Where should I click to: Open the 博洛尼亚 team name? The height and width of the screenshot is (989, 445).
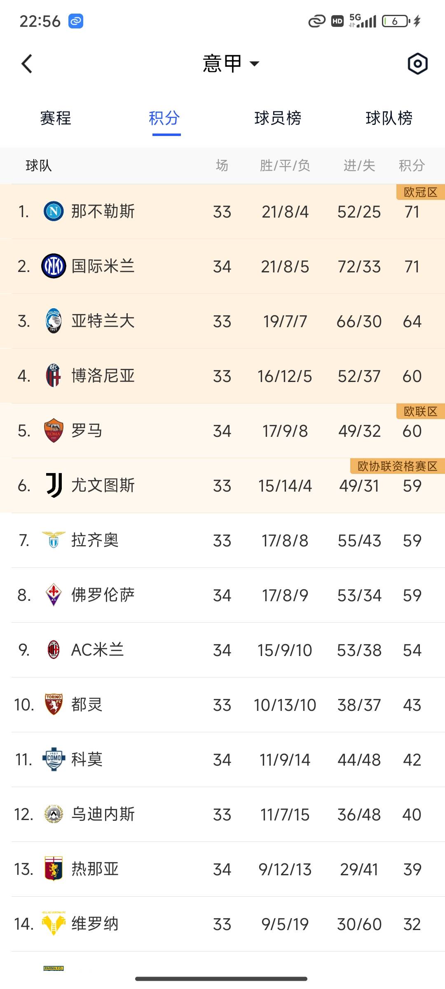pyautogui.click(x=103, y=376)
